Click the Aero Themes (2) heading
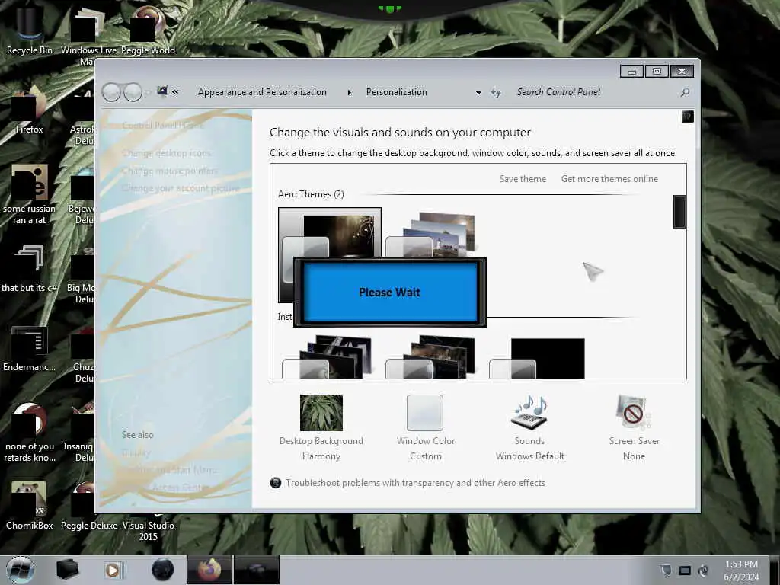The width and height of the screenshot is (780, 585). pyautogui.click(x=311, y=194)
